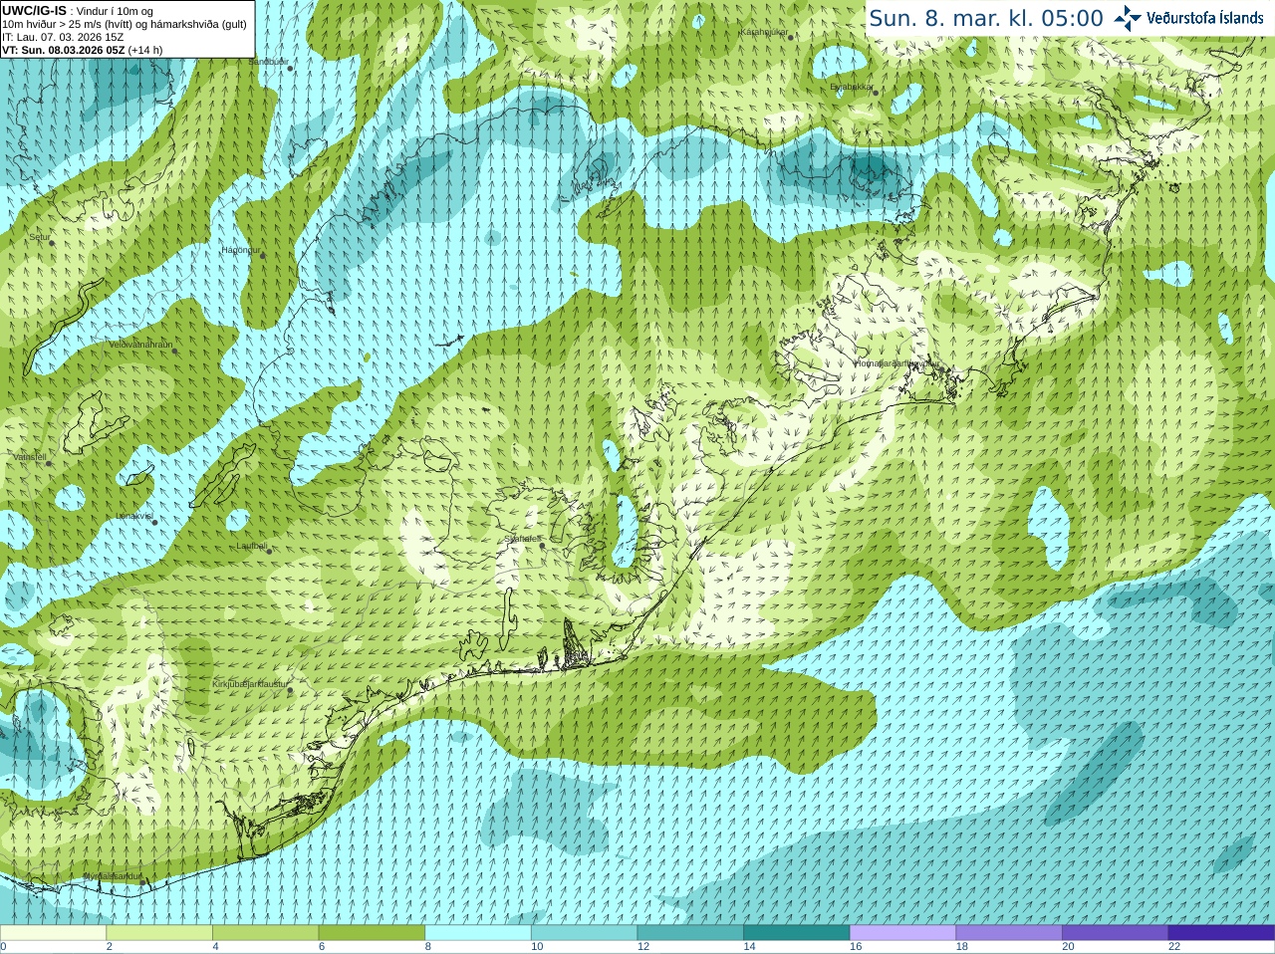Select the Eyjabakkar station label
This screenshot has height=954, width=1275.
click(852, 87)
